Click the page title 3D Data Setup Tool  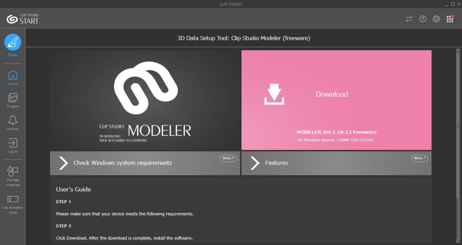244,38
